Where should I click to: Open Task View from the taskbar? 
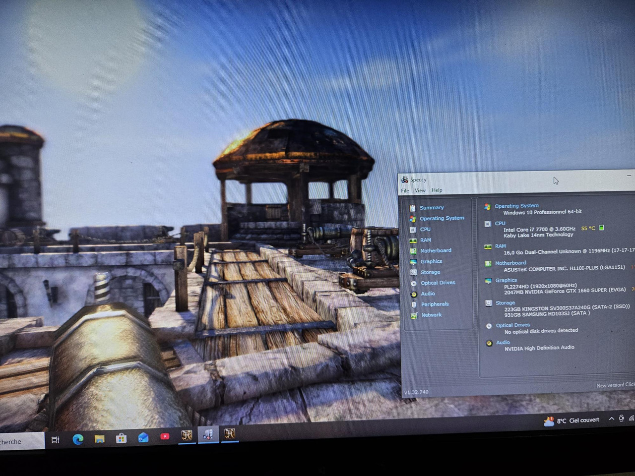(x=56, y=440)
